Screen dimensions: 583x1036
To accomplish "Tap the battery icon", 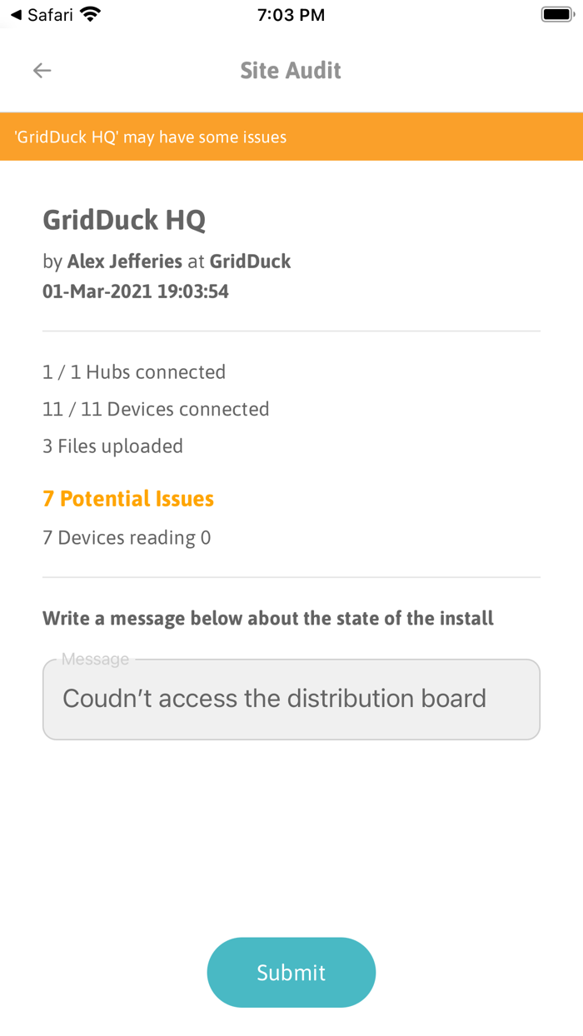I will pyautogui.click(x=556, y=13).
